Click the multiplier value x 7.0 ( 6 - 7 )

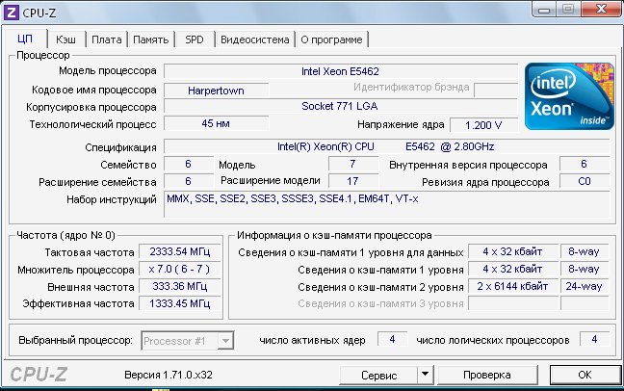[x=180, y=269]
